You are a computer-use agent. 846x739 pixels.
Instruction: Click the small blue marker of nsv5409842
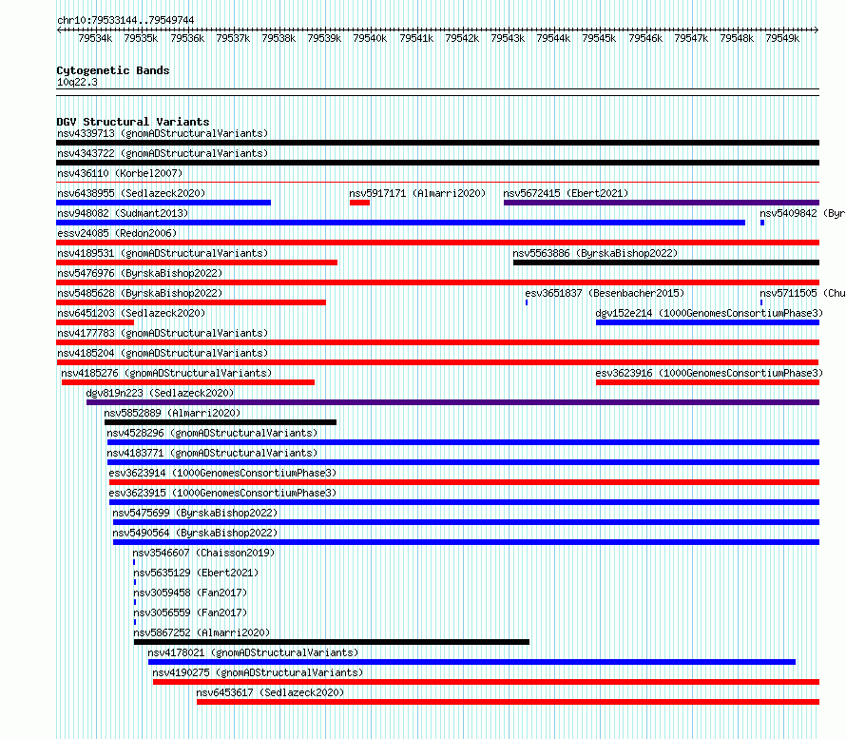click(x=762, y=223)
